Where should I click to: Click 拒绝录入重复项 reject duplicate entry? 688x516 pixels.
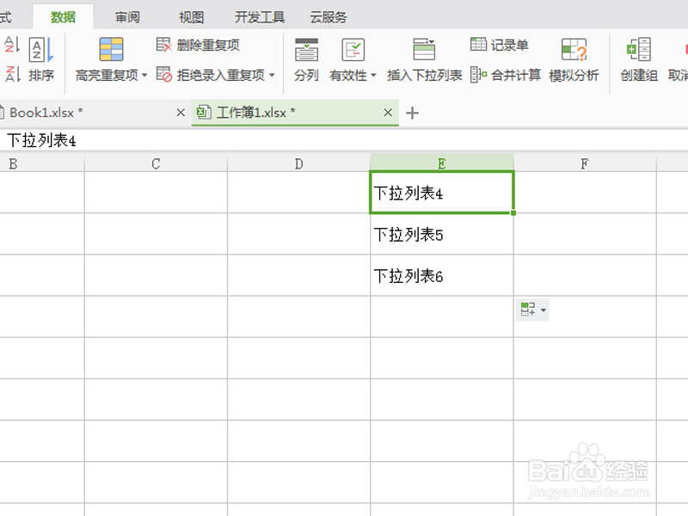pos(211,75)
